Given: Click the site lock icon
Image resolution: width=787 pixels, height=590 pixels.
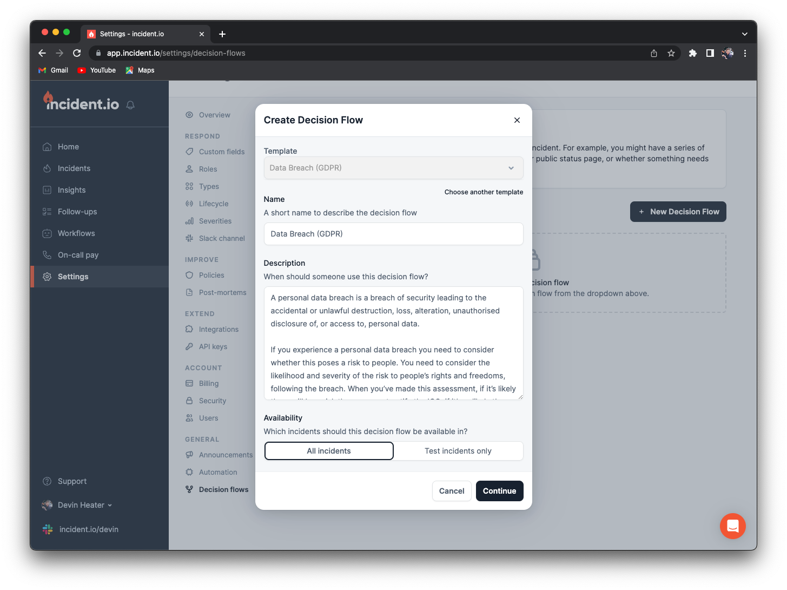Looking at the screenshot, I should tap(98, 53).
